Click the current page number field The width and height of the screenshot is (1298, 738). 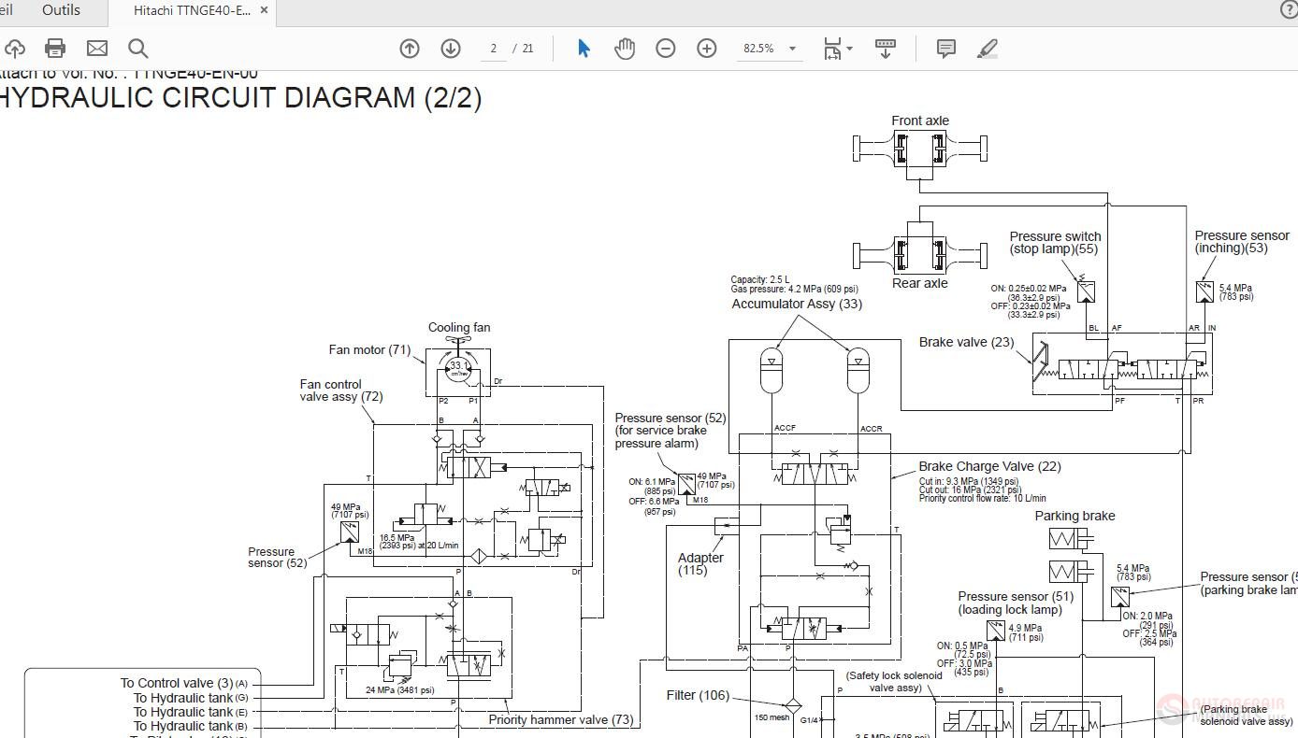(493, 49)
